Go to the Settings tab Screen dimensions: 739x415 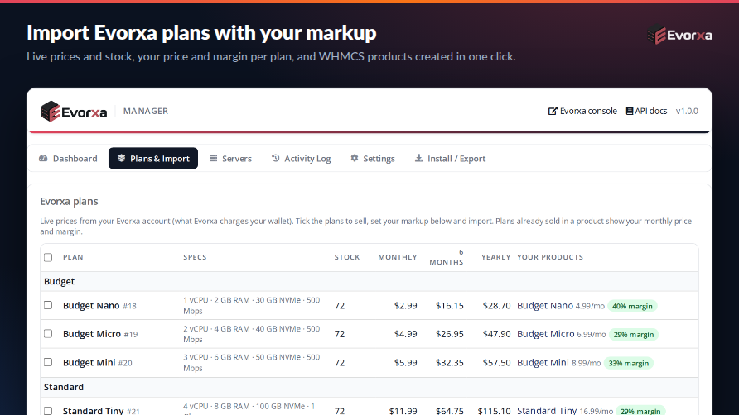pos(372,159)
